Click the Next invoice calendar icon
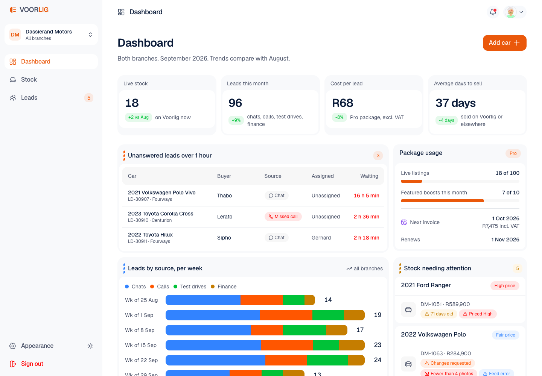The height and width of the screenshot is (376, 542). pos(404,222)
